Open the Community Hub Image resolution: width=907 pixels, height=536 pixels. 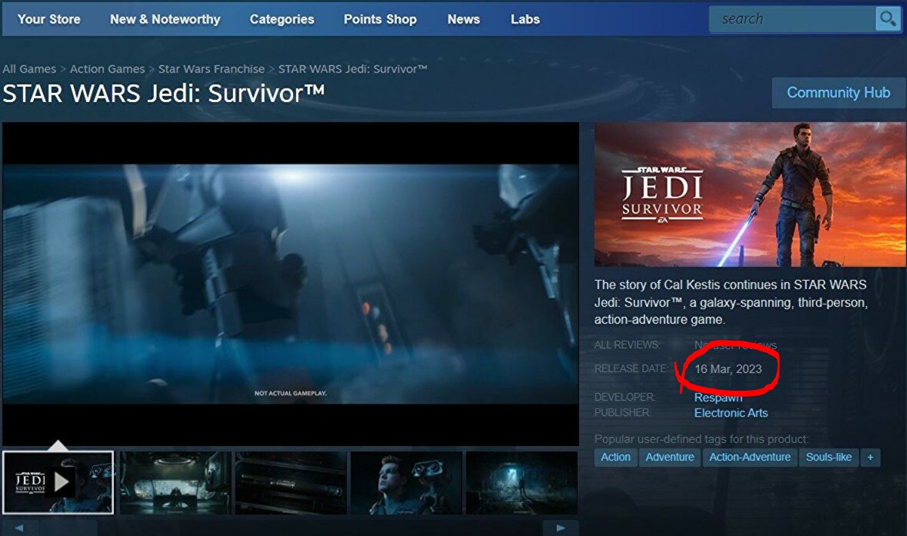pyautogui.click(x=838, y=93)
